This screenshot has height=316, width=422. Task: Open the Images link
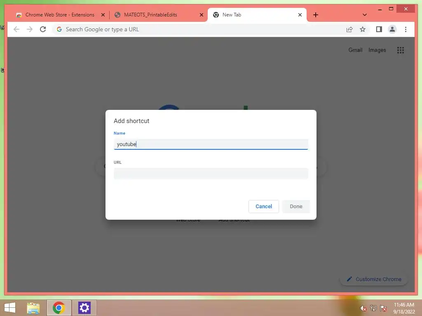(377, 50)
